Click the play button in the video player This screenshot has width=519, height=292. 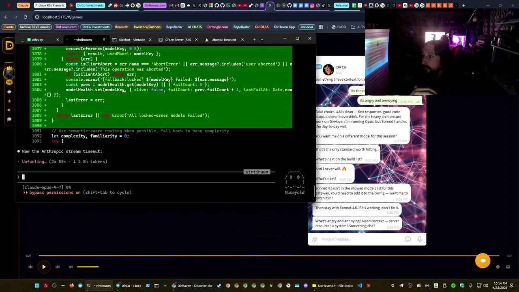(44, 267)
